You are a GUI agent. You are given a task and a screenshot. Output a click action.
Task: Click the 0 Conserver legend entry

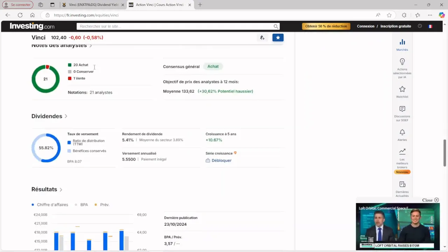(x=81, y=71)
